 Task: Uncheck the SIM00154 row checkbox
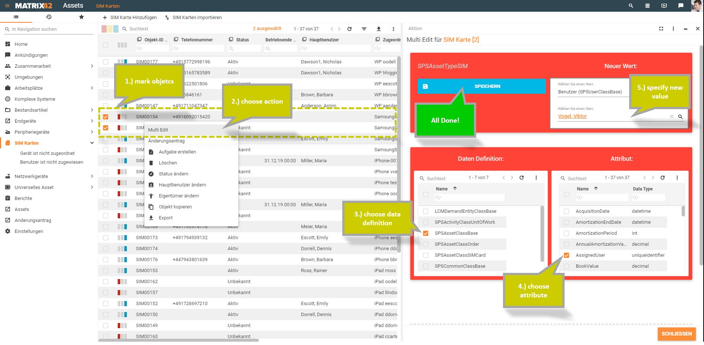click(x=106, y=117)
